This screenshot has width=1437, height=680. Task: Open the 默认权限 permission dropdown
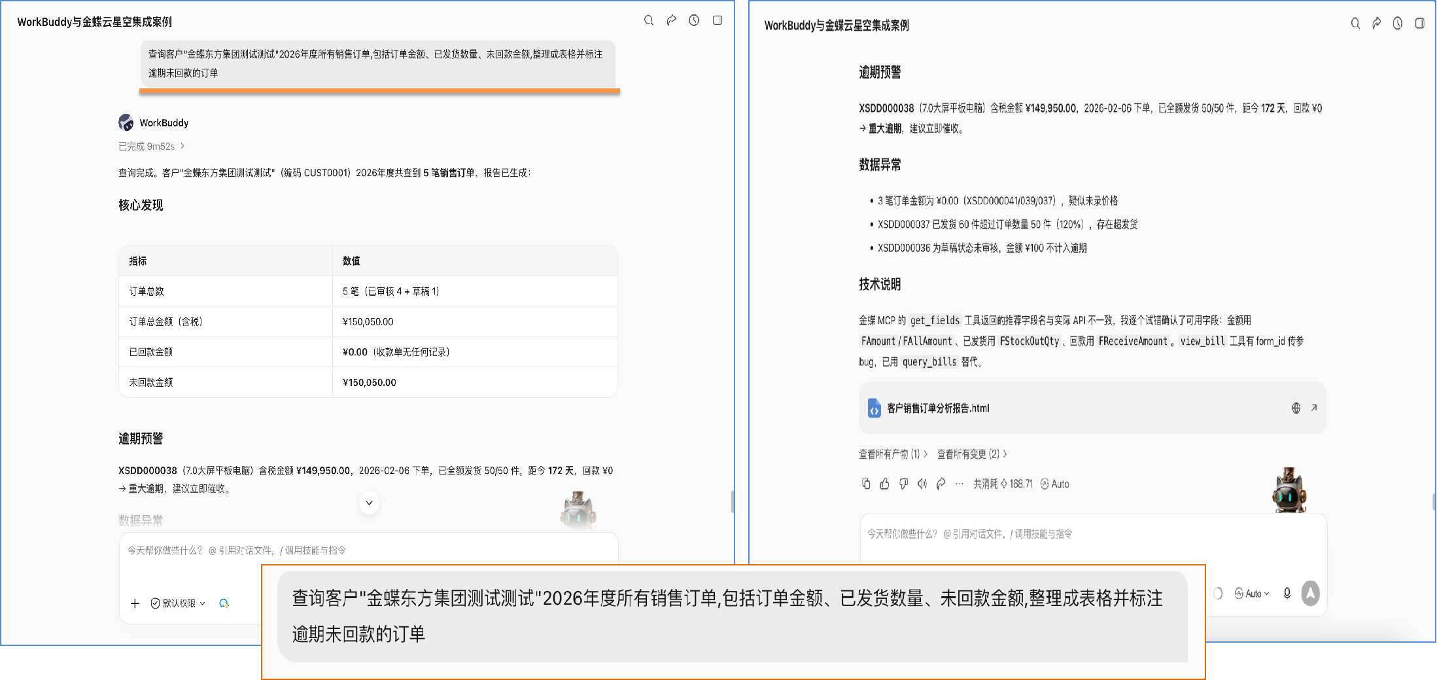178,603
